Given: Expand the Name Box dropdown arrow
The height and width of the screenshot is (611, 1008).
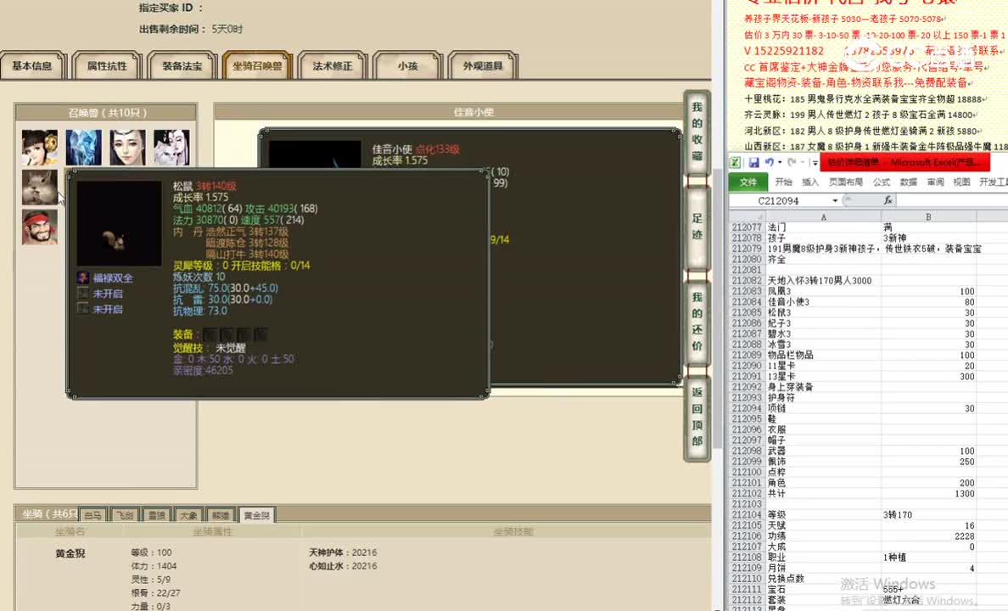Looking at the screenshot, I should [x=835, y=200].
